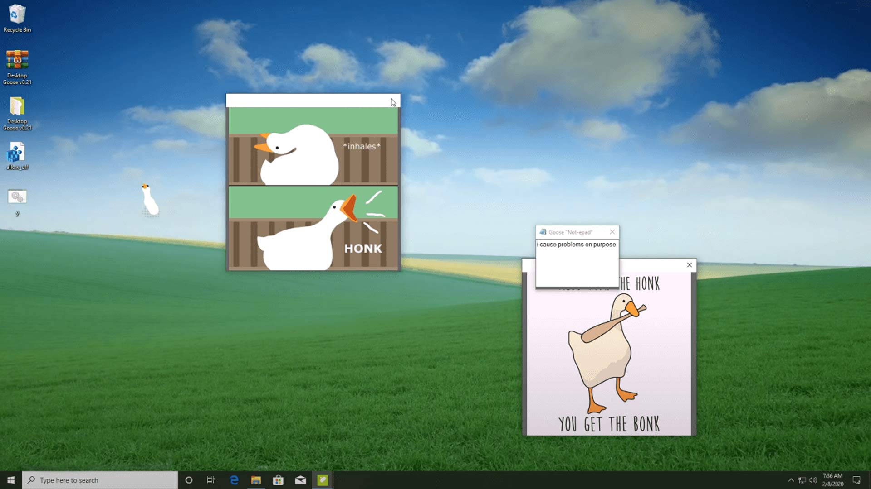Click the inhales HONK goose meme image
871x489 pixels.
click(313, 189)
